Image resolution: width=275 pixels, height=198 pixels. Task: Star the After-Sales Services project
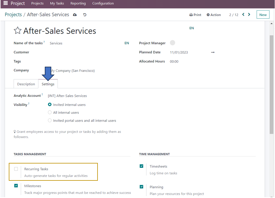click(17, 30)
